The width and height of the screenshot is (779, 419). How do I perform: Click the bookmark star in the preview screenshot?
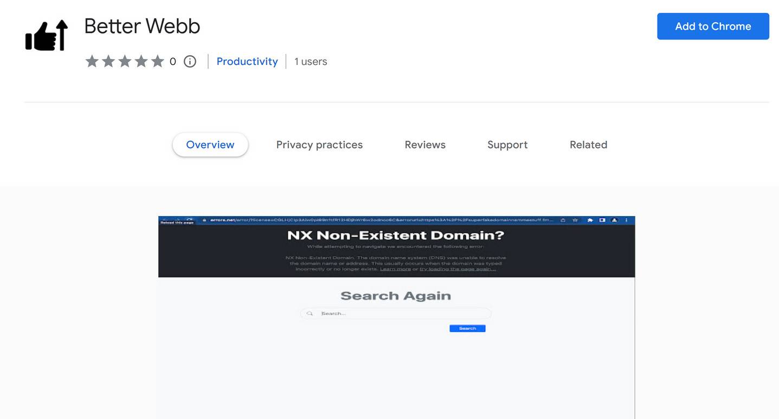click(x=575, y=220)
